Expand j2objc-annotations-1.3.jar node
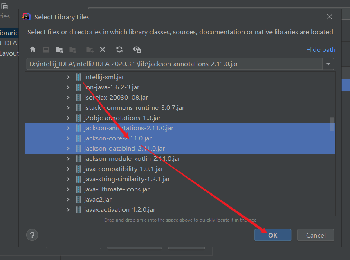 tap(68, 118)
